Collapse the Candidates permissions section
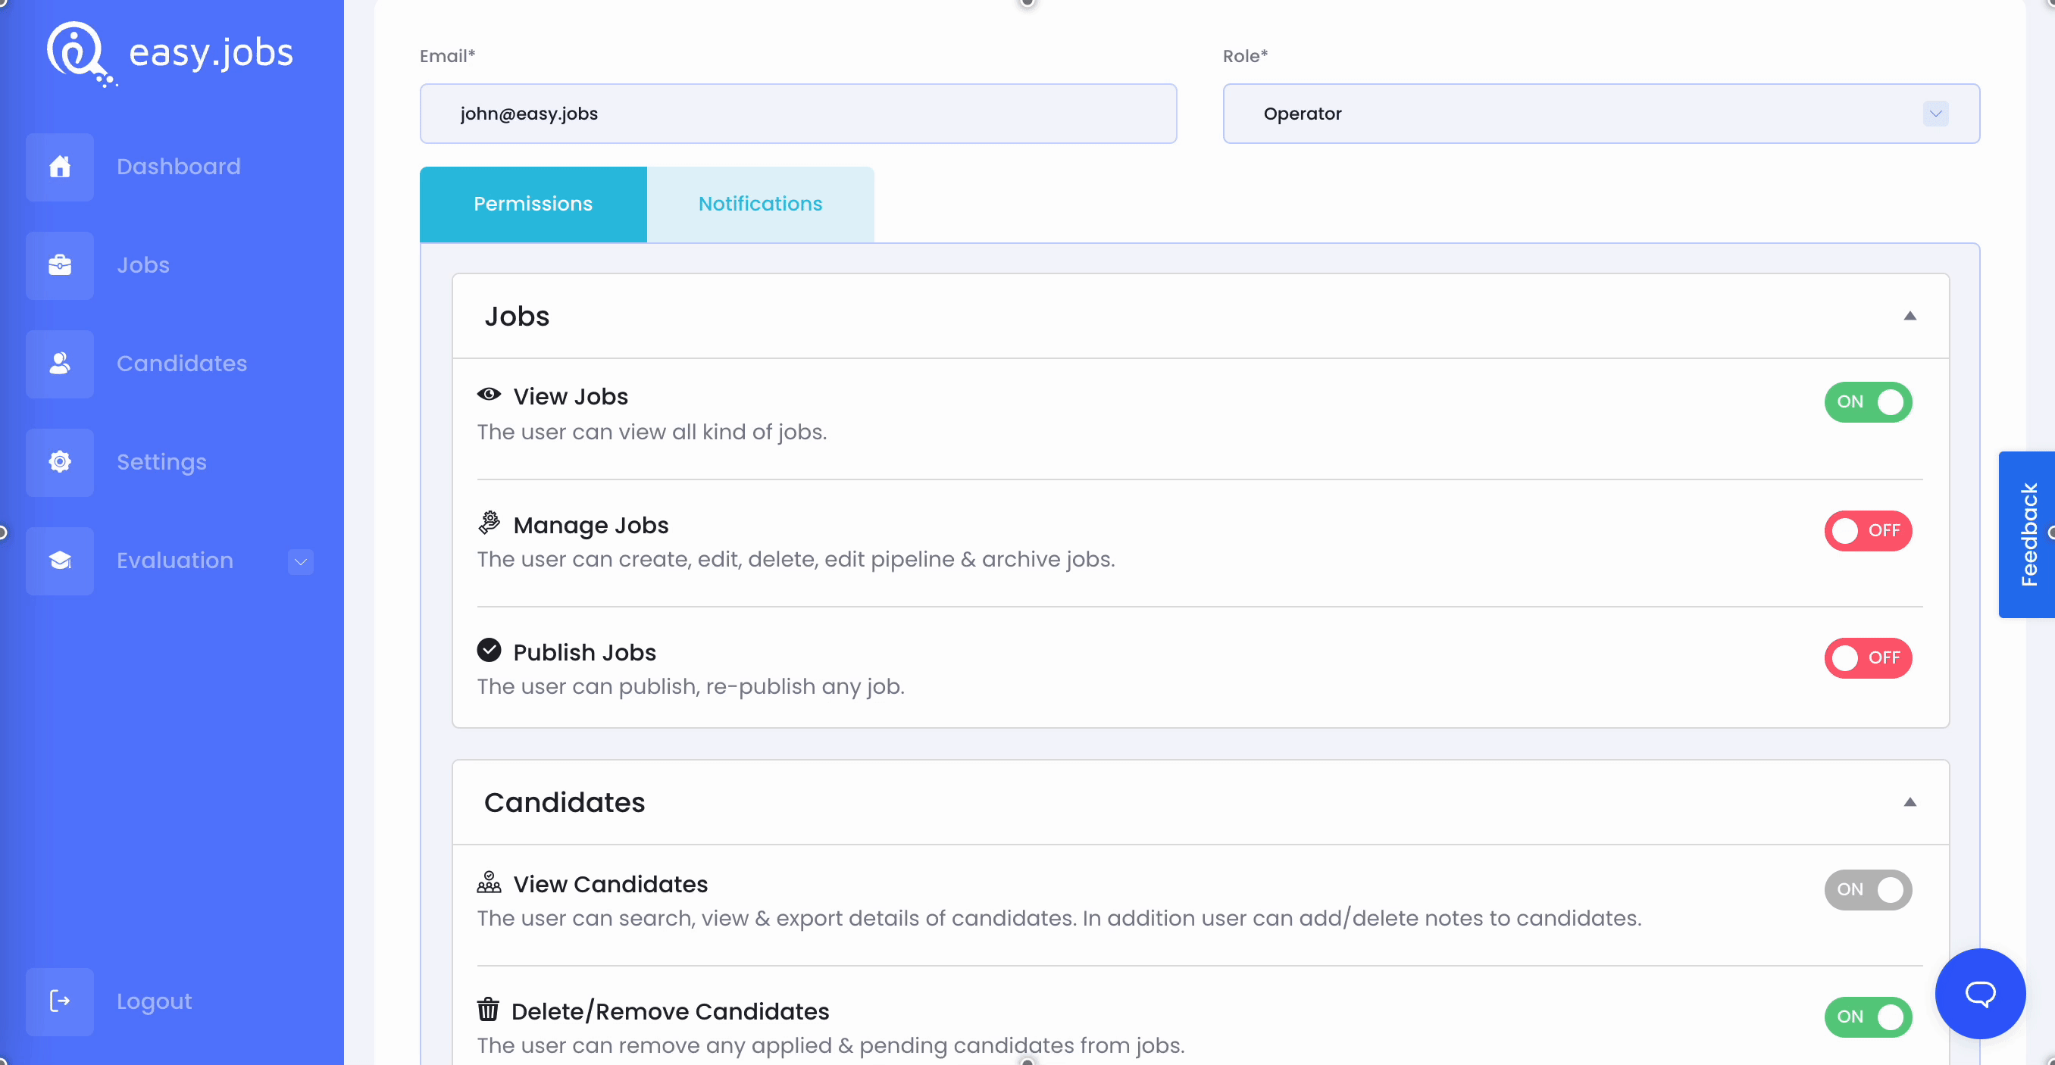Screen dimensions: 2055x1065 1910,801
